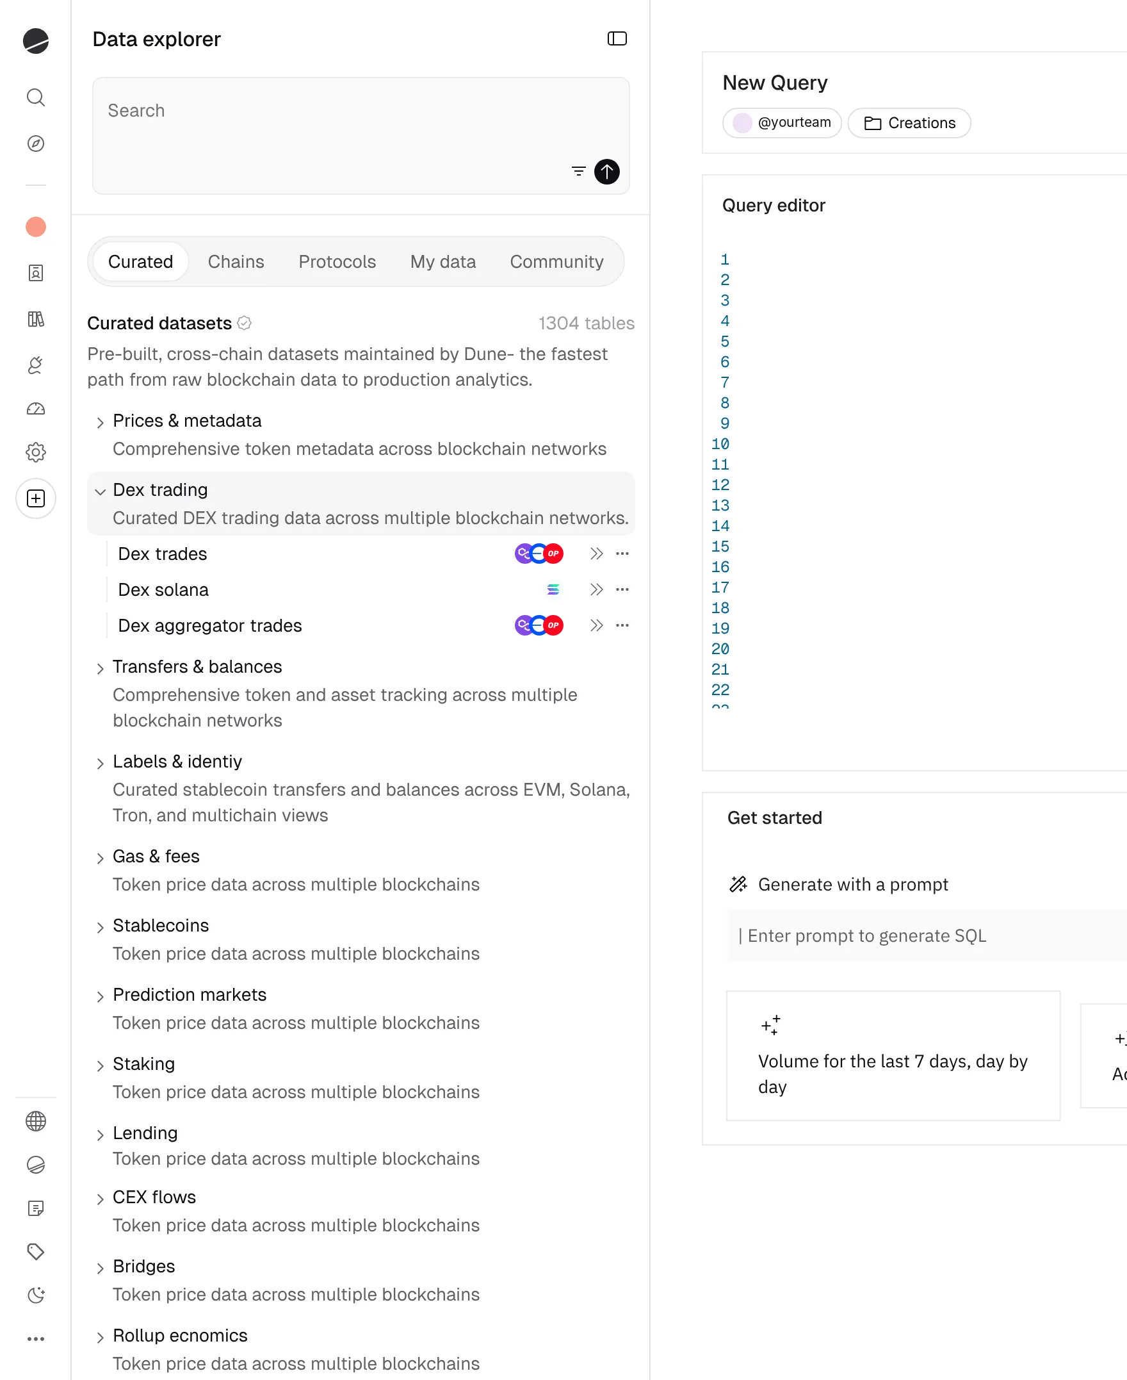Open the compass discover icon
Image resolution: width=1127 pixels, height=1380 pixels.
[36, 144]
